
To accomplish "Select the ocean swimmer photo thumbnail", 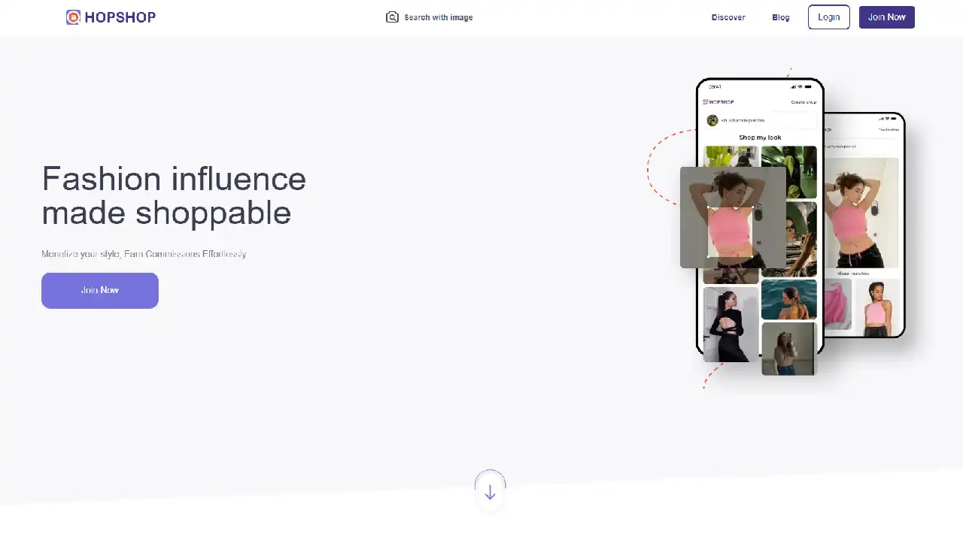I will 788,300.
